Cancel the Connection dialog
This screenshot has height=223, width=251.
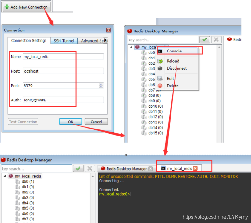coord(96,122)
